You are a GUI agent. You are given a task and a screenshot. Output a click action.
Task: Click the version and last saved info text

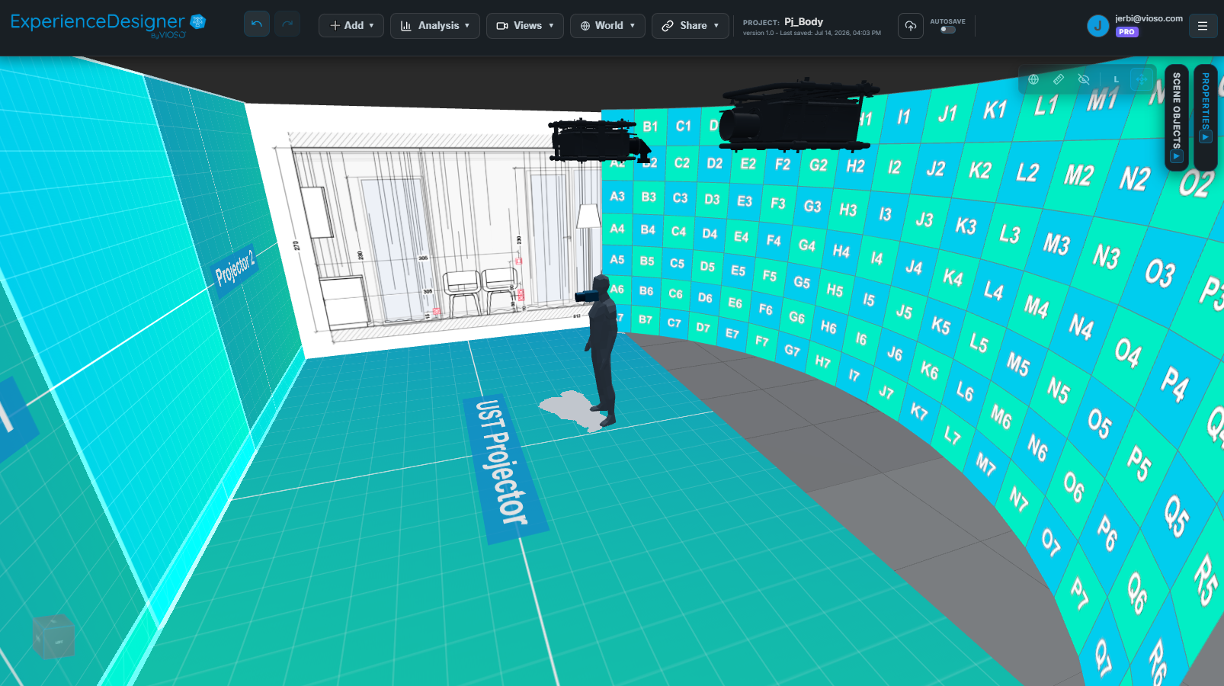pos(812,33)
